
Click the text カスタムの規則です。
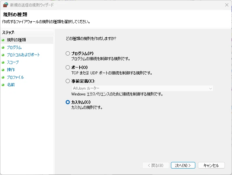pyautogui.click(x=87, y=107)
